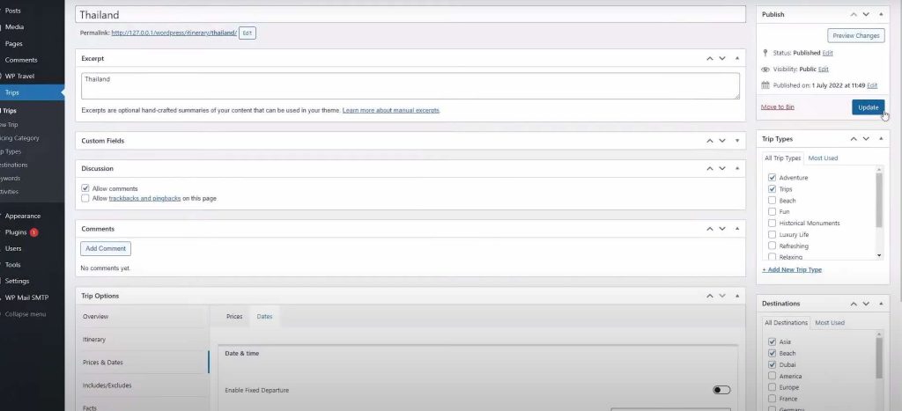
Task: Collapse the Excerpt panel
Action: (737, 59)
